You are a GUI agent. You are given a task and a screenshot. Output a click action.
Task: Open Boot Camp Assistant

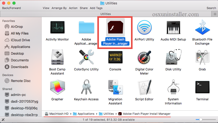(x=57, y=57)
